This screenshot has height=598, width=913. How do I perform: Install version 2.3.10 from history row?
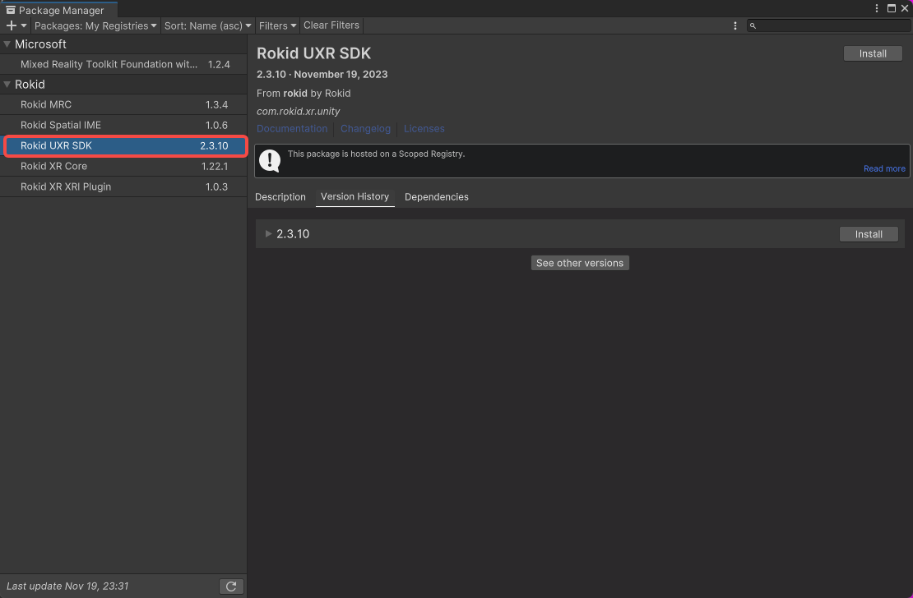pyautogui.click(x=869, y=234)
